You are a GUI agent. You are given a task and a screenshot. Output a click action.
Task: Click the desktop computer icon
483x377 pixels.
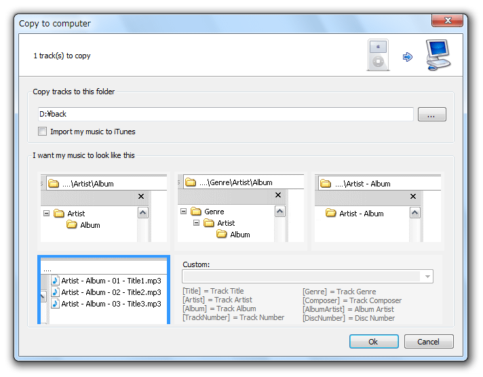[438, 55]
